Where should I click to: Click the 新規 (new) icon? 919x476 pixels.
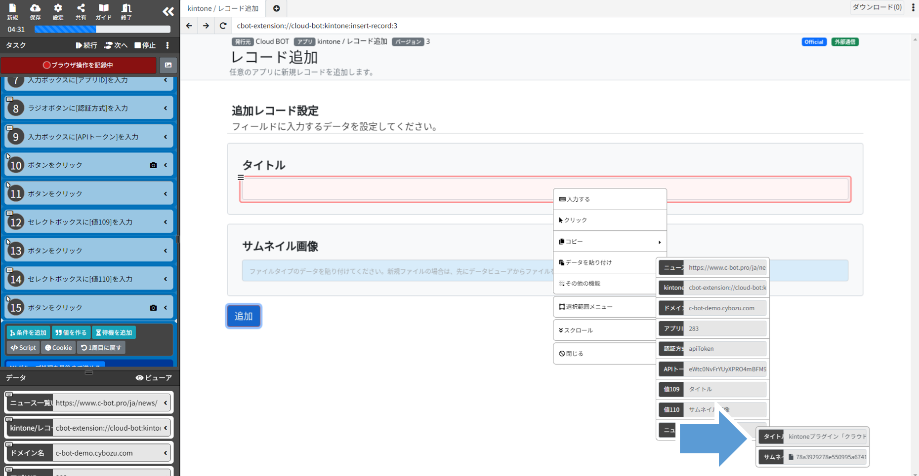(12, 11)
